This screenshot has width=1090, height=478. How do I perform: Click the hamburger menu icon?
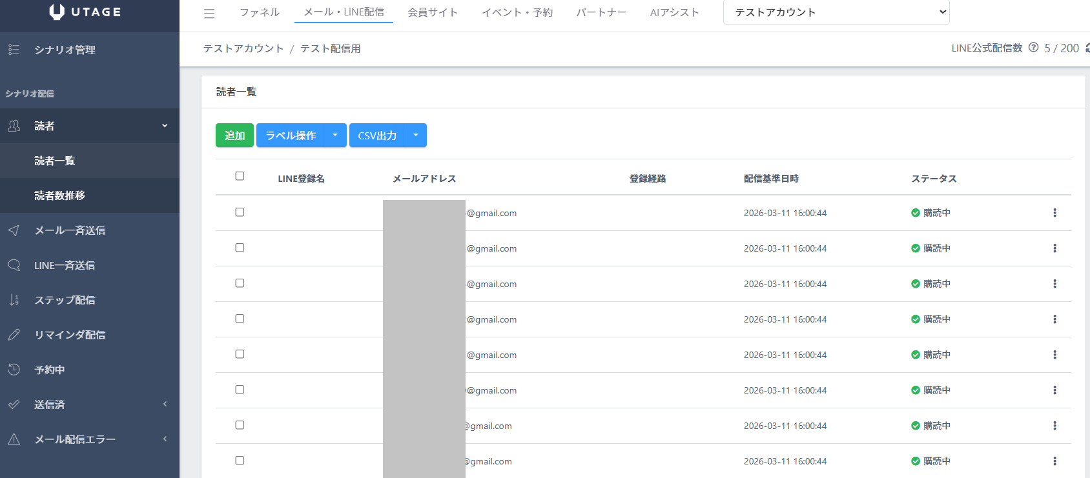point(209,14)
